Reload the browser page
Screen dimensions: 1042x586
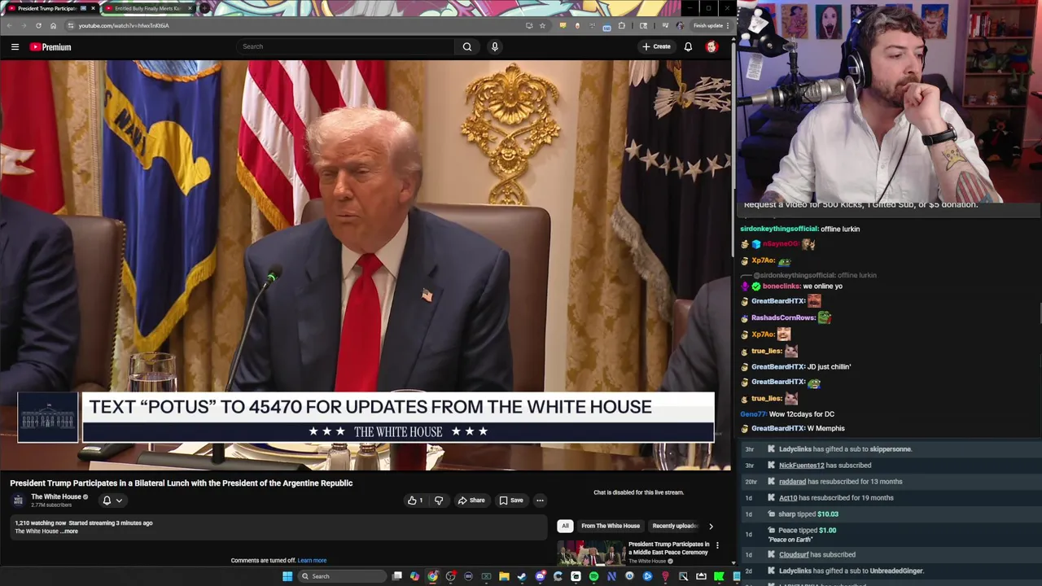pyautogui.click(x=38, y=25)
